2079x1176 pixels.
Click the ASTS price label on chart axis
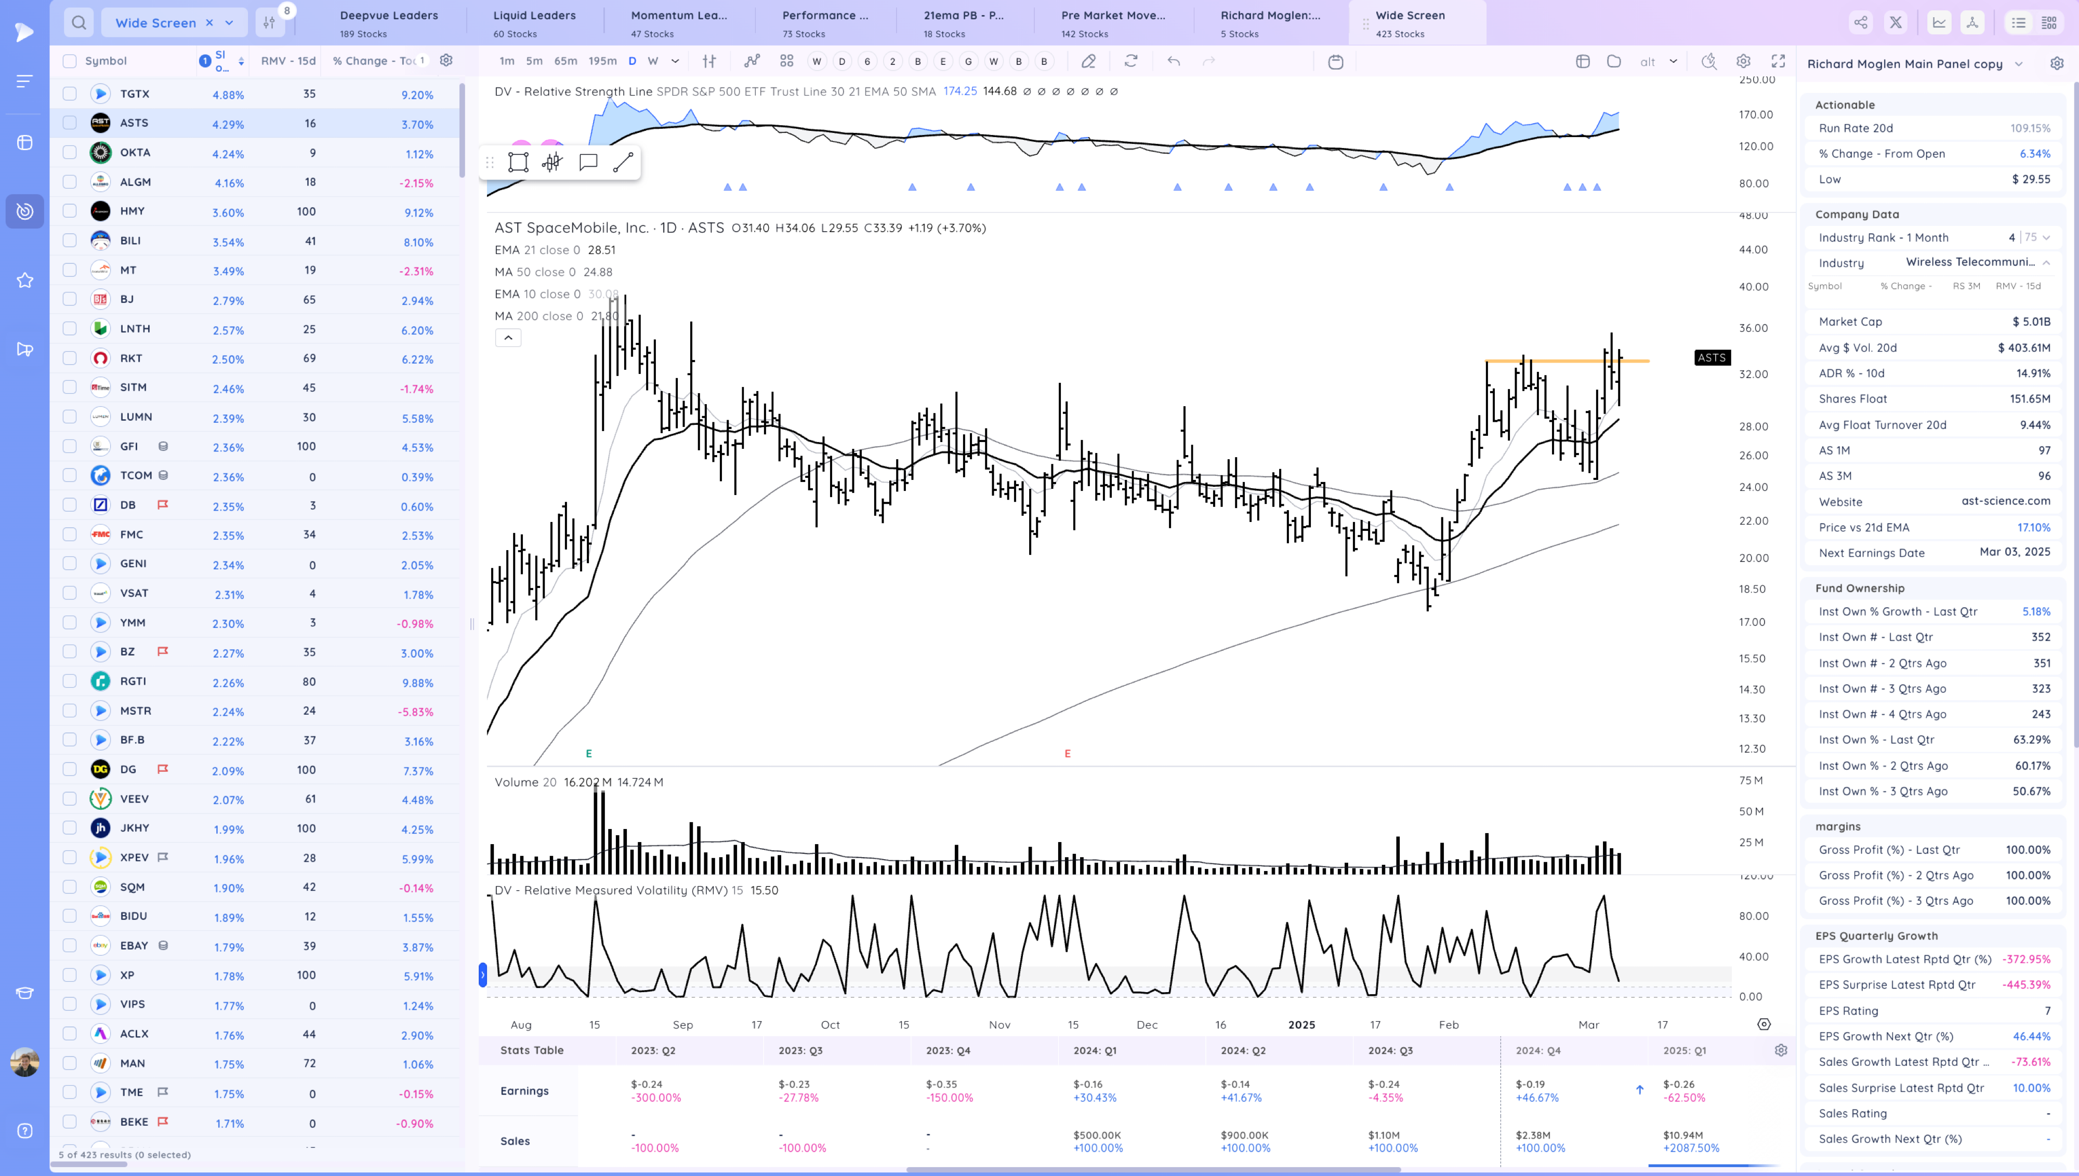coord(1712,357)
